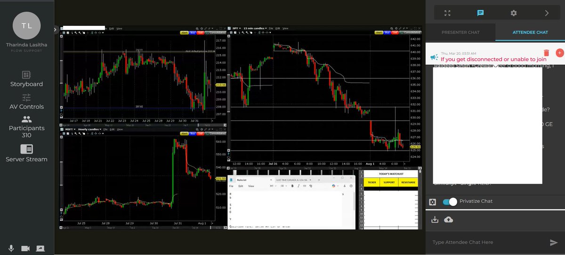
Task: Click the cloud upload icon
Action: coord(449,219)
